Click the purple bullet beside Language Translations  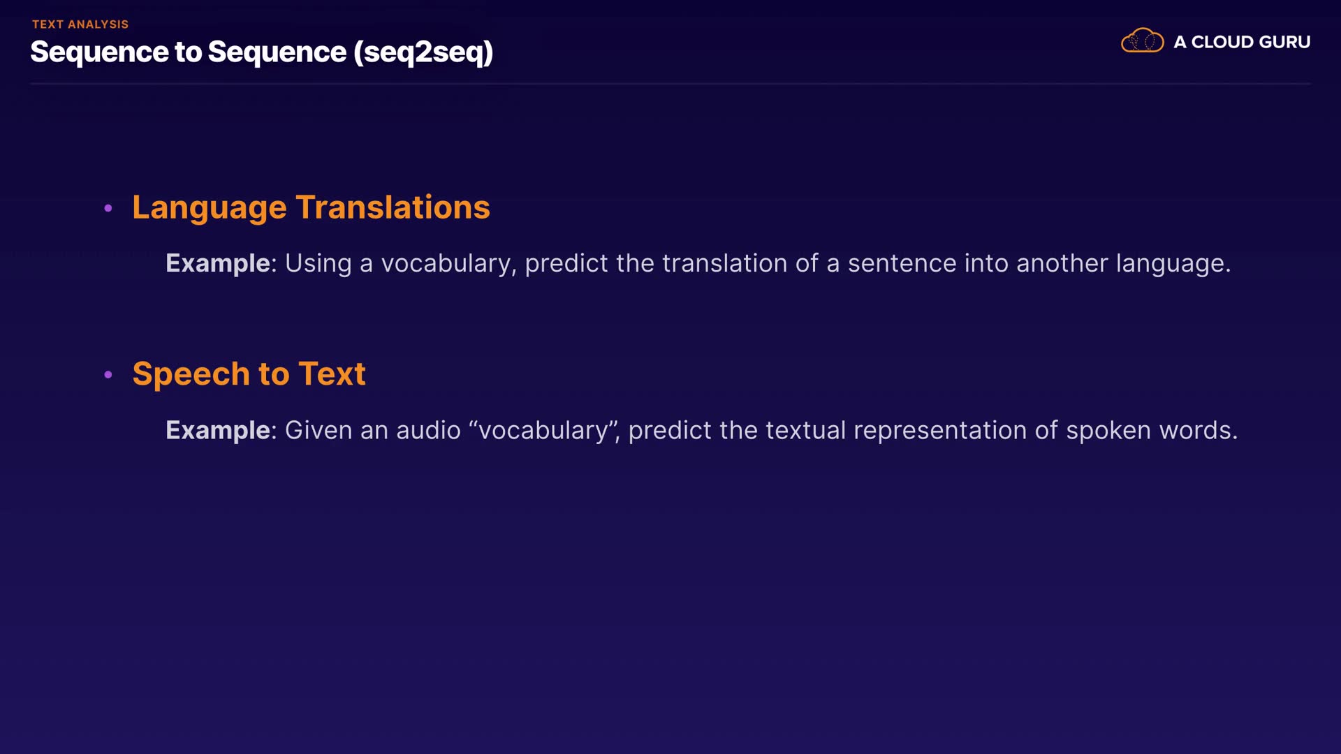tap(108, 208)
